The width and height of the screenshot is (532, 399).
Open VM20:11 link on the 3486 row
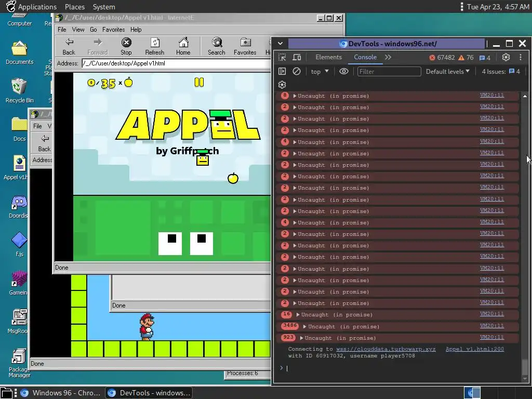491,326
